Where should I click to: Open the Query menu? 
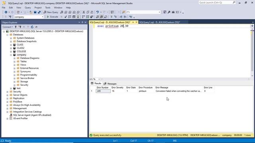point(27,8)
